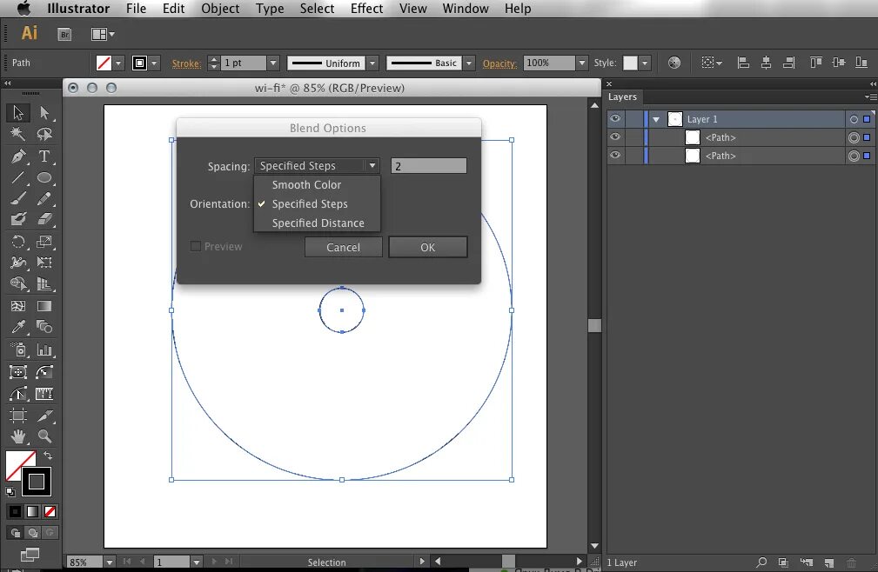This screenshot has height=572, width=878.
Task: Choose the Lasso tool
Action: click(x=44, y=134)
